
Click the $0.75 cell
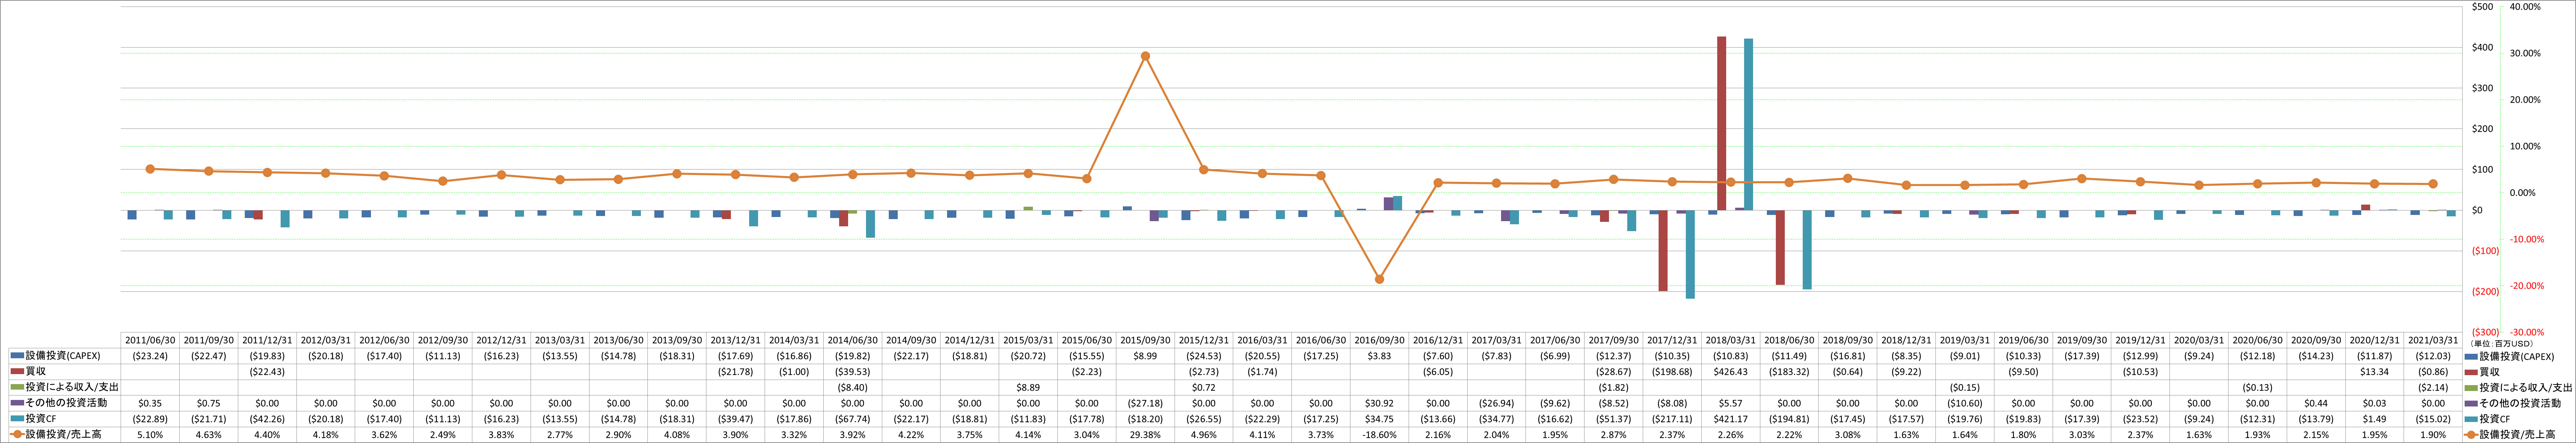click(209, 403)
